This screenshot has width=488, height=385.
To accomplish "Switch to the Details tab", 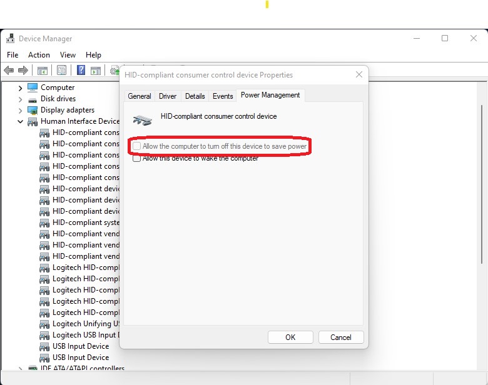I will point(195,96).
